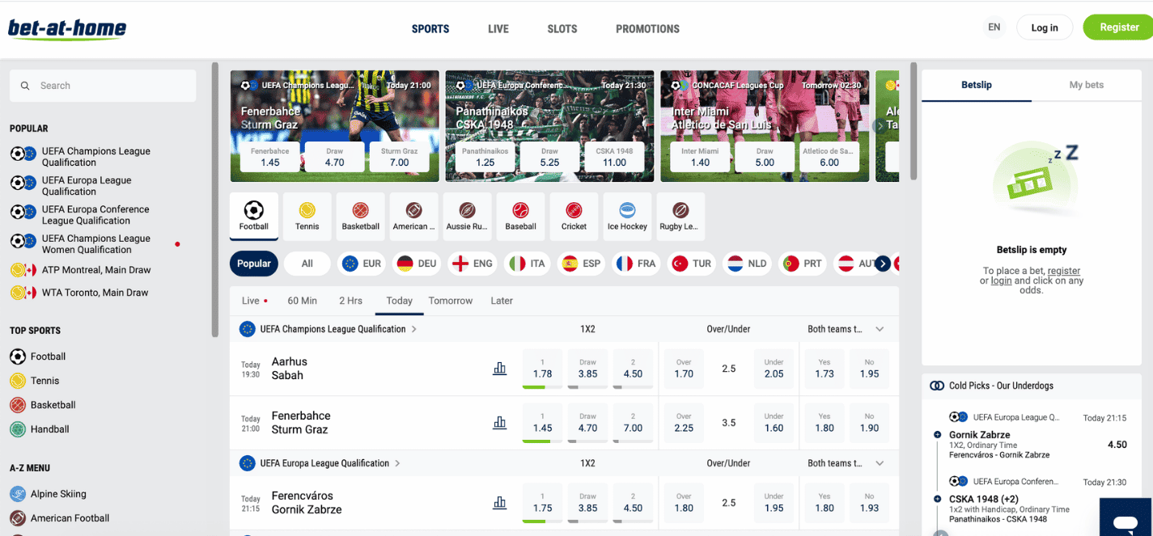The width and height of the screenshot is (1153, 536).
Task: Switch to the Live time tab
Action: tap(255, 301)
